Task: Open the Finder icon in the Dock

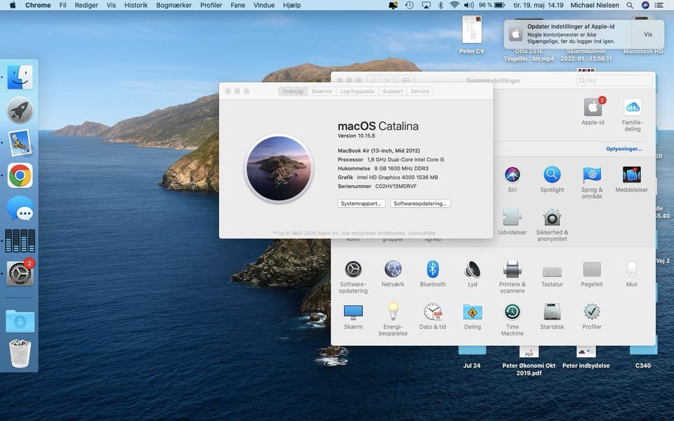Action: (x=20, y=77)
